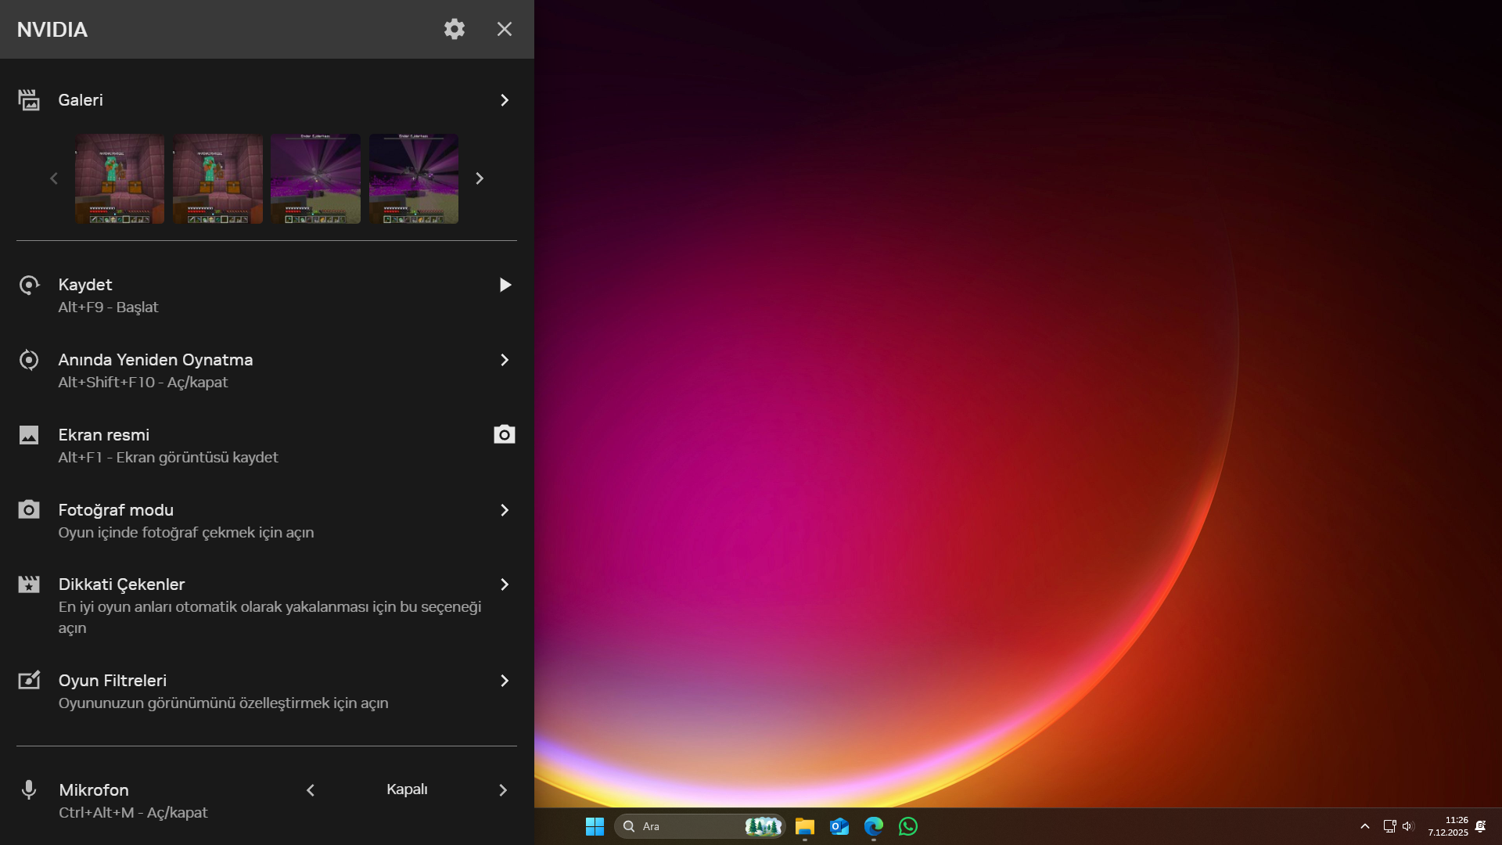1502x845 pixels.
Task: Launch Microsoft Edge from taskbar
Action: 873,826
